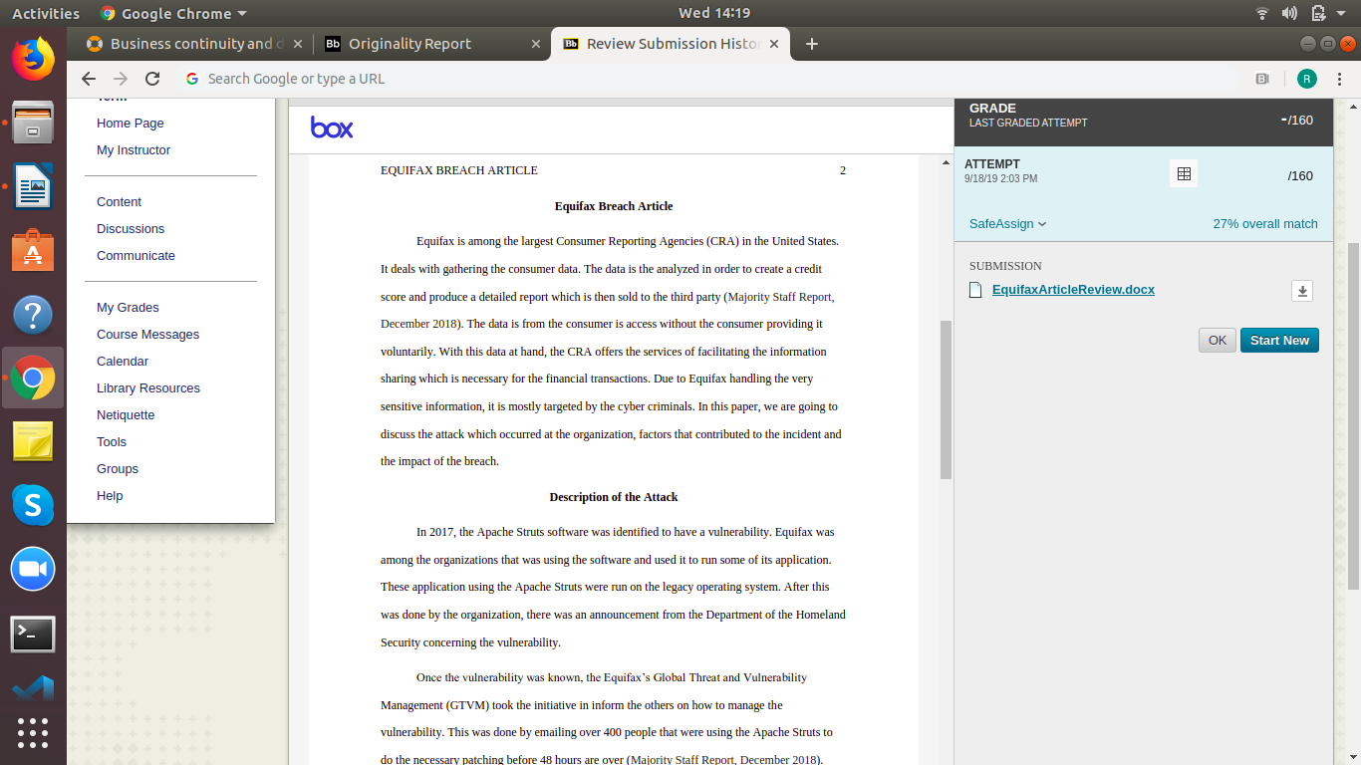Click the Google Chrome dock icon

coord(33,378)
